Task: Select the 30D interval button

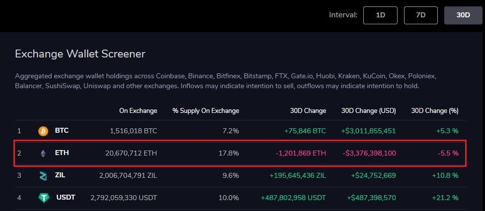Action: point(463,15)
